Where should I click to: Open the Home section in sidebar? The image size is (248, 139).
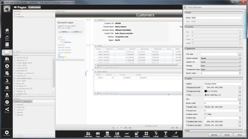click(x=7, y=31)
